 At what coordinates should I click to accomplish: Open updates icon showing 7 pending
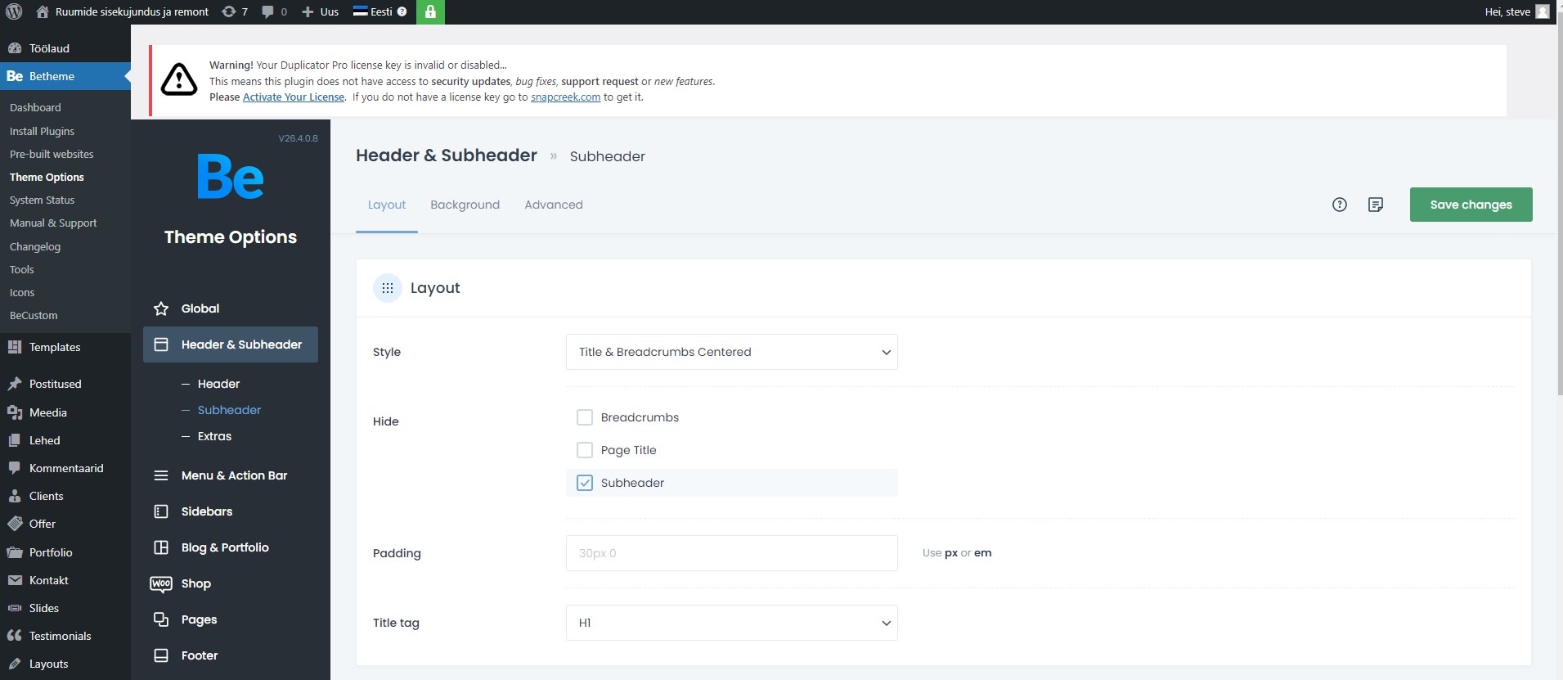click(235, 12)
